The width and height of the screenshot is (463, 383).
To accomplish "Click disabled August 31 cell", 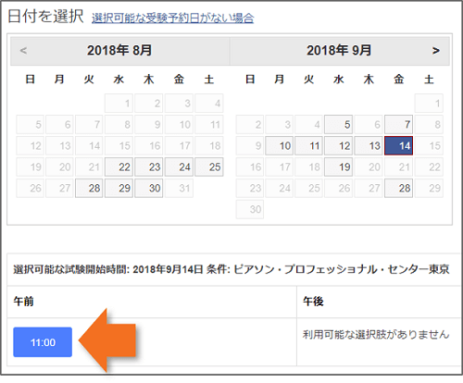I will (179, 188).
